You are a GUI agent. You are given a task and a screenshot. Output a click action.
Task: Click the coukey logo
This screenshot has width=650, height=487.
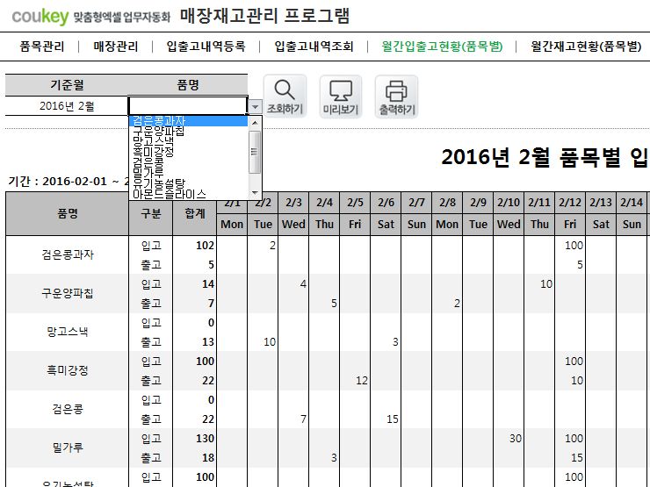[40, 17]
